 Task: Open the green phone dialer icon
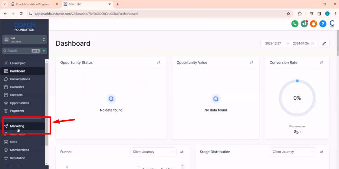click(x=295, y=24)
